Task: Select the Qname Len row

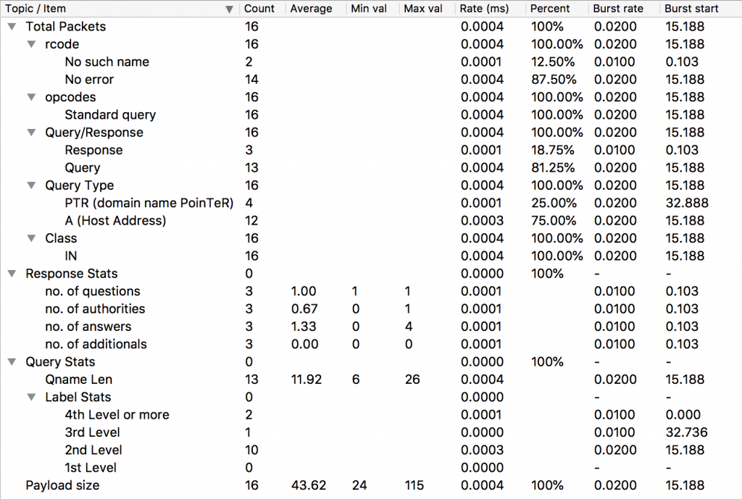Action: click(371, 380)
